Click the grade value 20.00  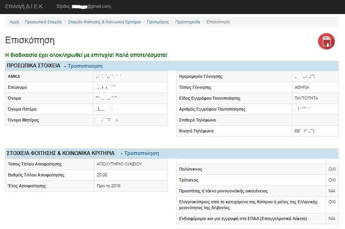point(102,175)
